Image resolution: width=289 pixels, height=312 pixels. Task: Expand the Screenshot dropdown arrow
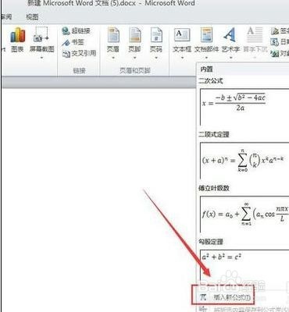41,58
